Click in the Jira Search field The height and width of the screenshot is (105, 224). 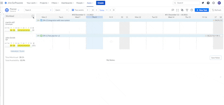pyautogui.click(x=186, y=3)
